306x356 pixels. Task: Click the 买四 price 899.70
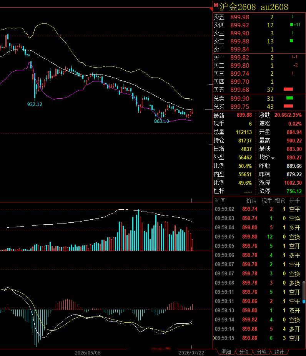pyautogui.click(x=239, y=81)
